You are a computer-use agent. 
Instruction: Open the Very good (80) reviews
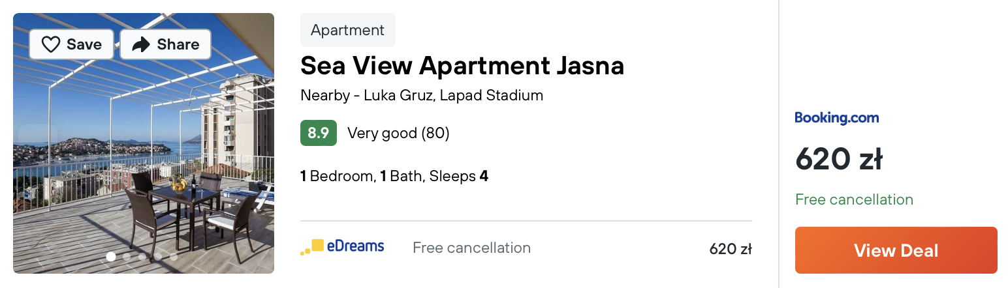pyautogui.click(x=398, y=134)
